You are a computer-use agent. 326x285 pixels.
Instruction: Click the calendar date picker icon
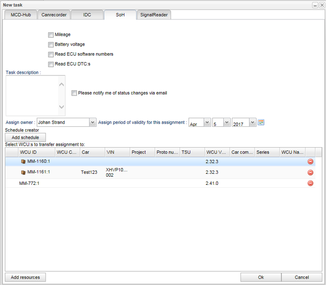tap(261, 123)
